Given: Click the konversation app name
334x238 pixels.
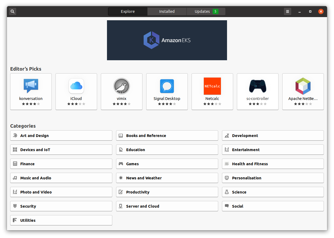Looking at the screenshot, I should tap(31, 99).
